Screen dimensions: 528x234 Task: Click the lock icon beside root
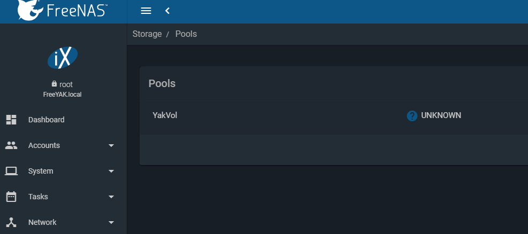54,84
